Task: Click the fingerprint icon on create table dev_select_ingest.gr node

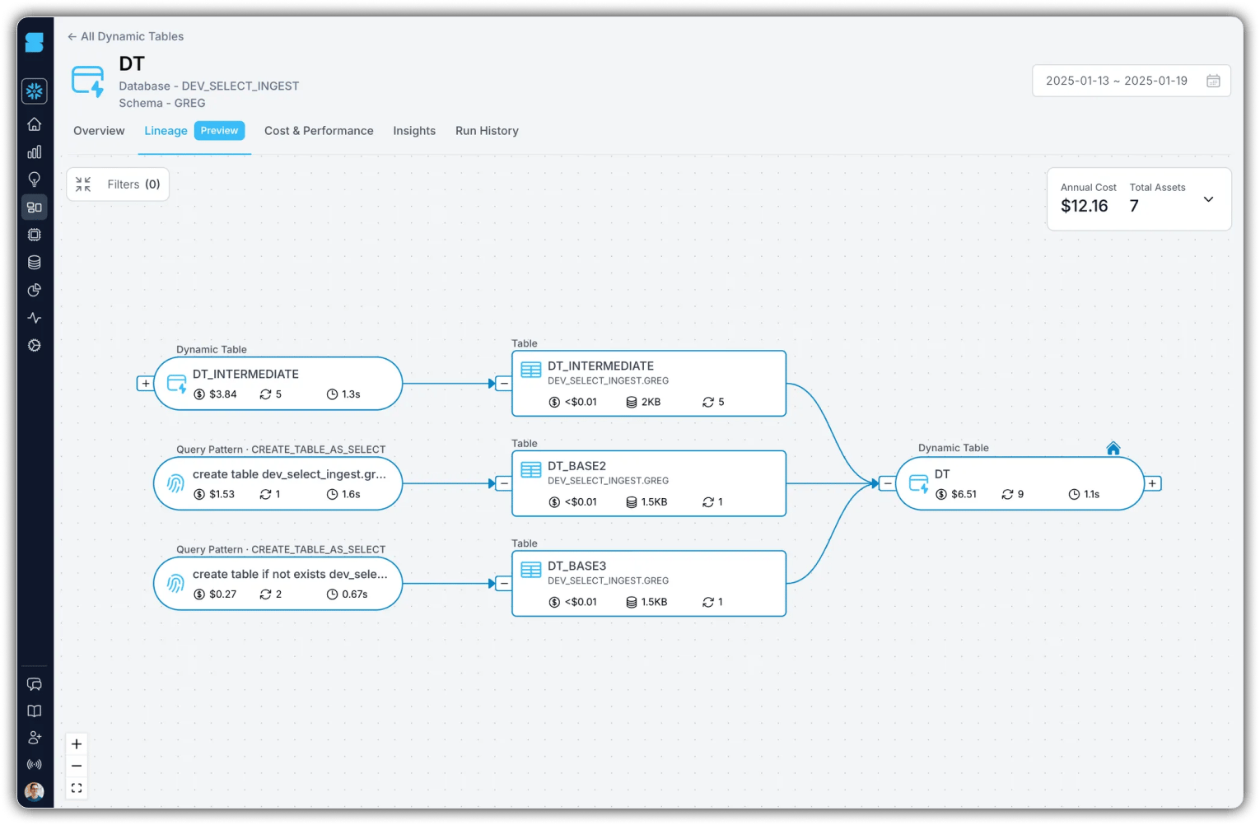Action: click(x=175, y=484)
